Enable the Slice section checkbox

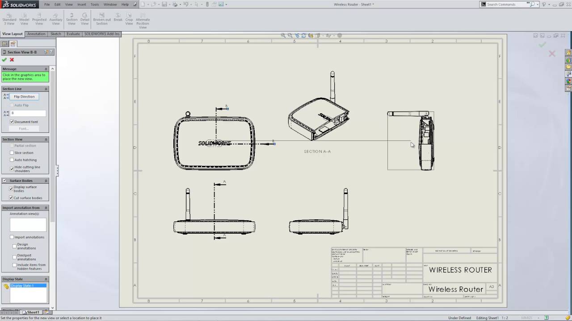coord(12,153)
